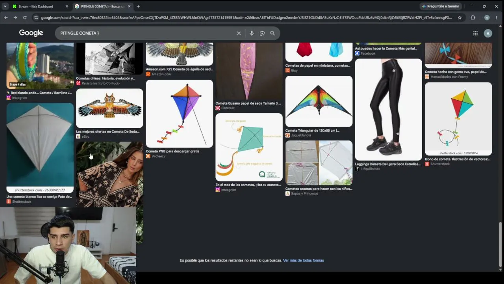Click the Juguetilandia source favicon
This screenshot has height=284, width=504.
tap(287, 135)
